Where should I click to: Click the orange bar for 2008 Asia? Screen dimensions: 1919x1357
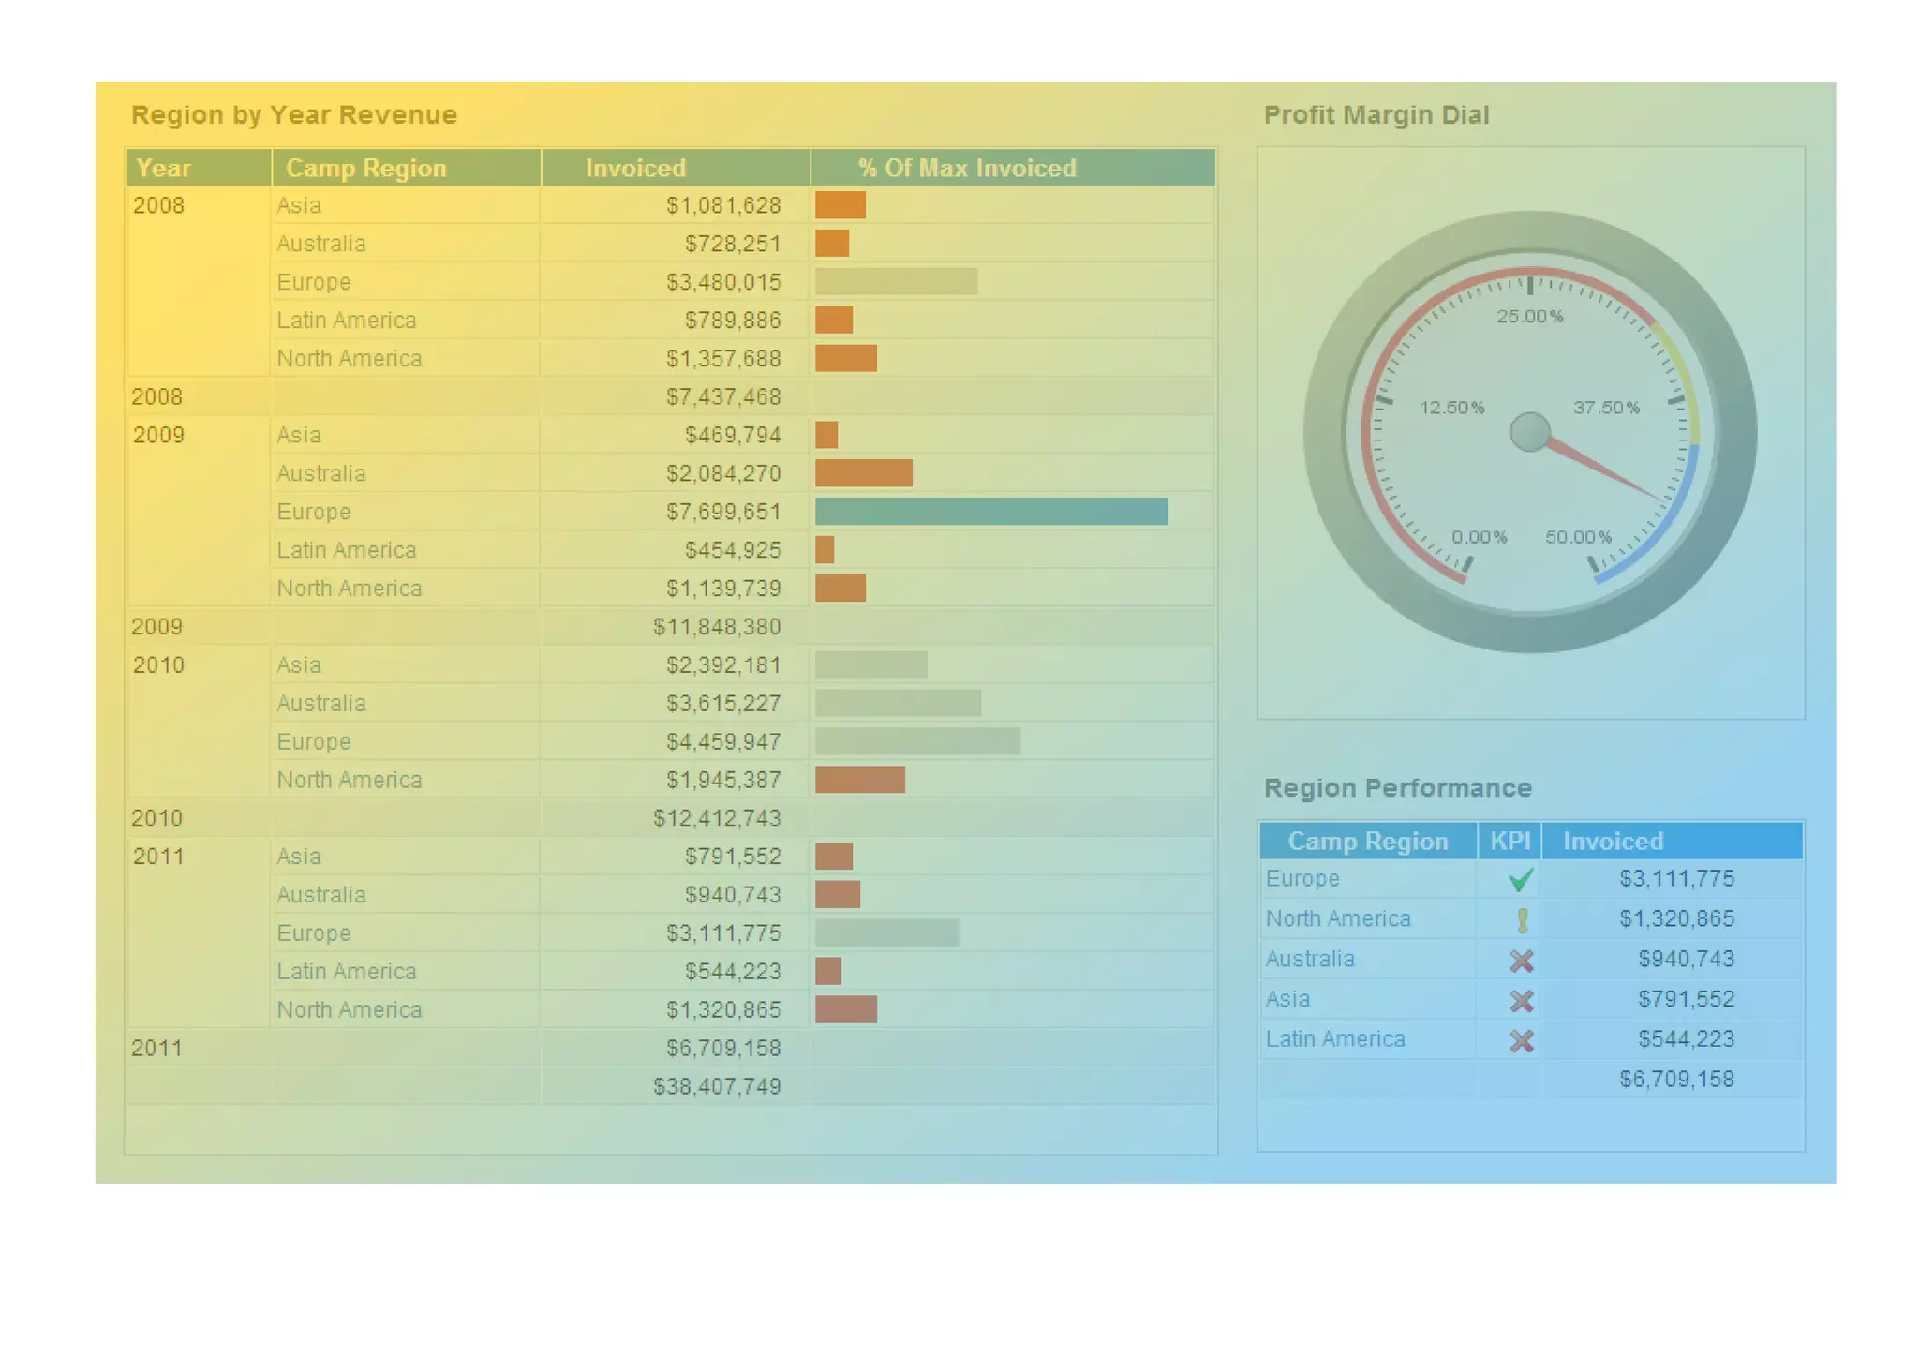(840, 205)
